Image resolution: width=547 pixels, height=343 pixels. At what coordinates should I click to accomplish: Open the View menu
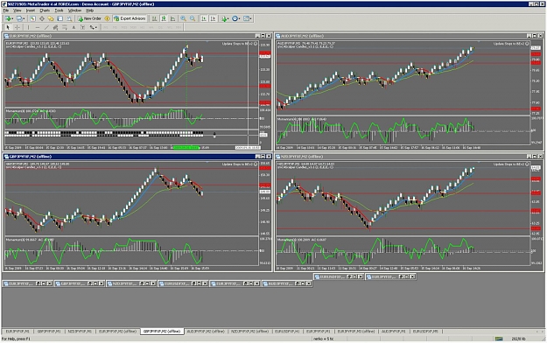[18, 10]
